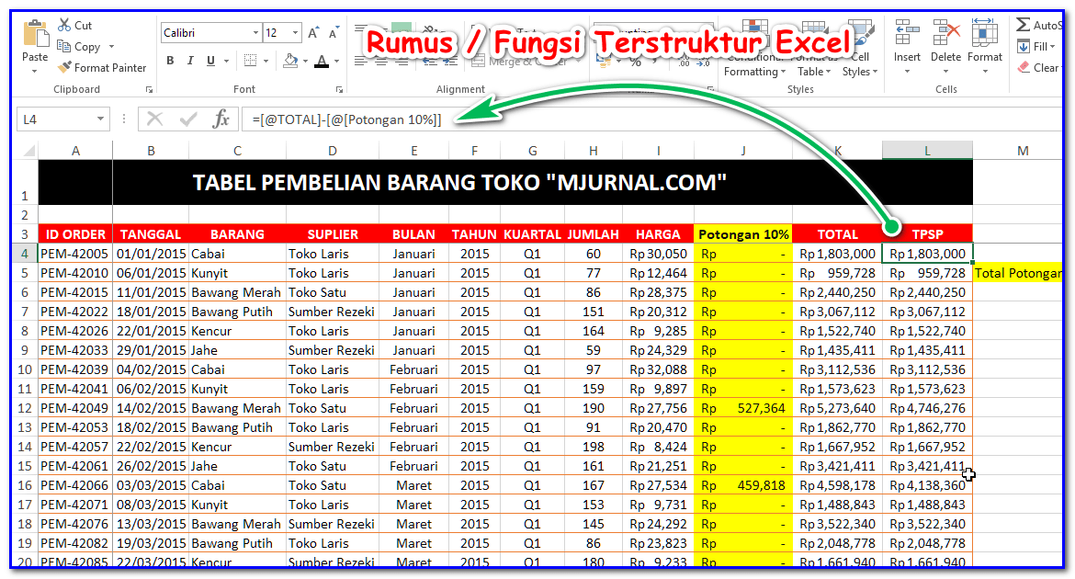Apply Borders using the grid icon

click(x=251, y=61)
